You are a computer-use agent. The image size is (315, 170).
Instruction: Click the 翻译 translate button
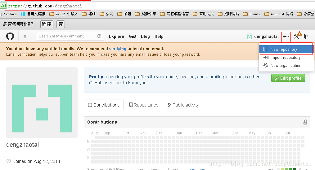point(47,24)
